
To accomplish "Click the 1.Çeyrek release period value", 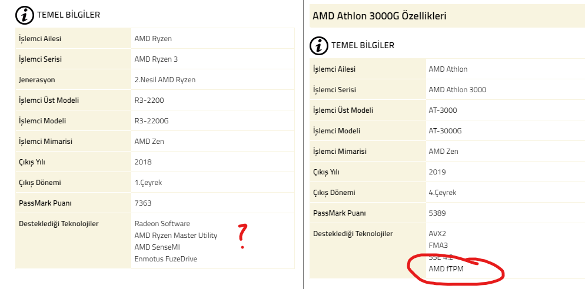I will point(148,183).
